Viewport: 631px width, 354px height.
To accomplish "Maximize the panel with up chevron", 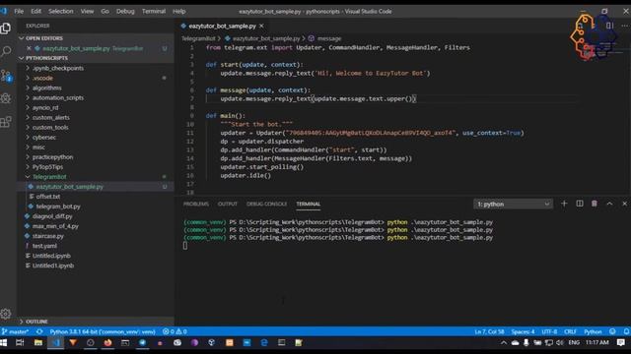I will pos(609,204).
